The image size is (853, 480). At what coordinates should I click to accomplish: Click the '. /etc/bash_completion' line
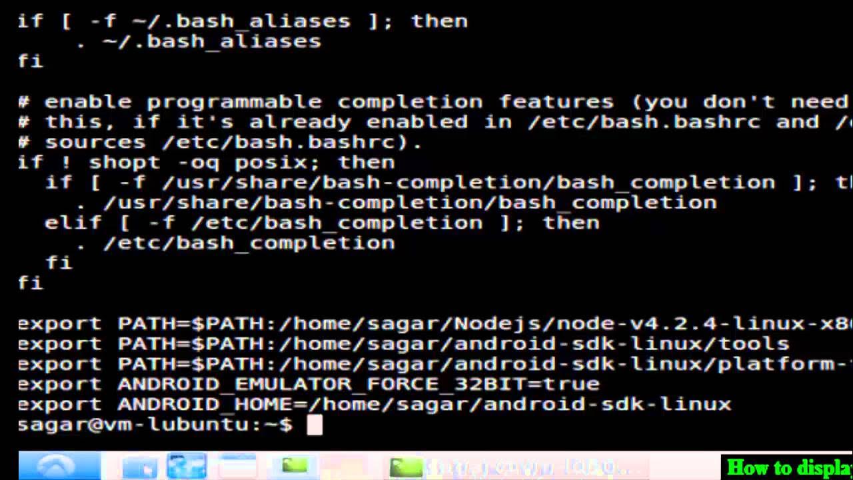click(x=236, y=243)
